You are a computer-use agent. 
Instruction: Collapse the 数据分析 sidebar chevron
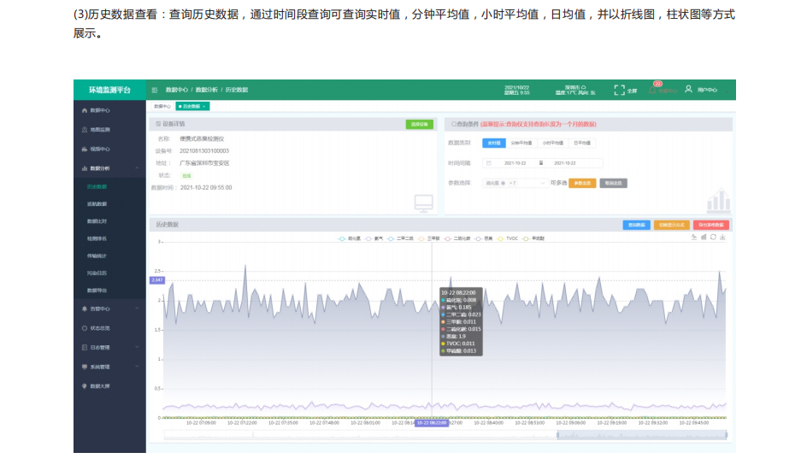tap(137, 168)
